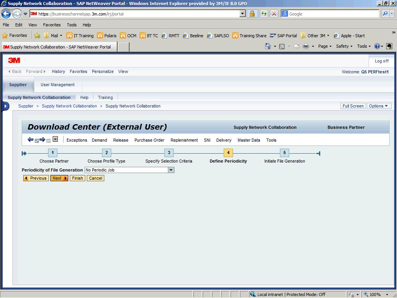Image resolution: width=397 pixels, height=298 pixels.
Task: Open the Training sub-tab
Action: tap(105, 97)
